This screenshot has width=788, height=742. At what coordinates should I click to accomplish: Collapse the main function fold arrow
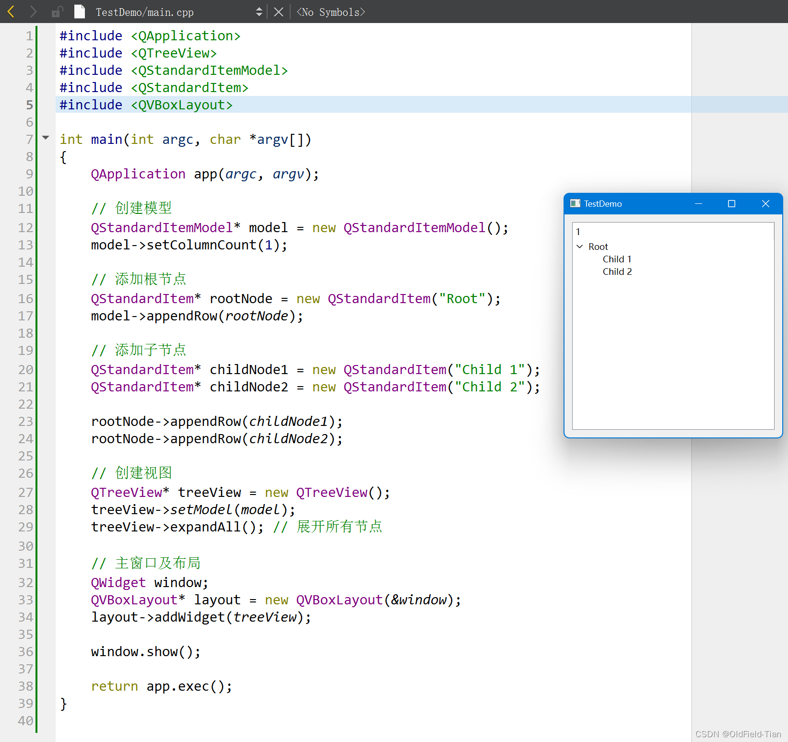[x=46, y=138]
